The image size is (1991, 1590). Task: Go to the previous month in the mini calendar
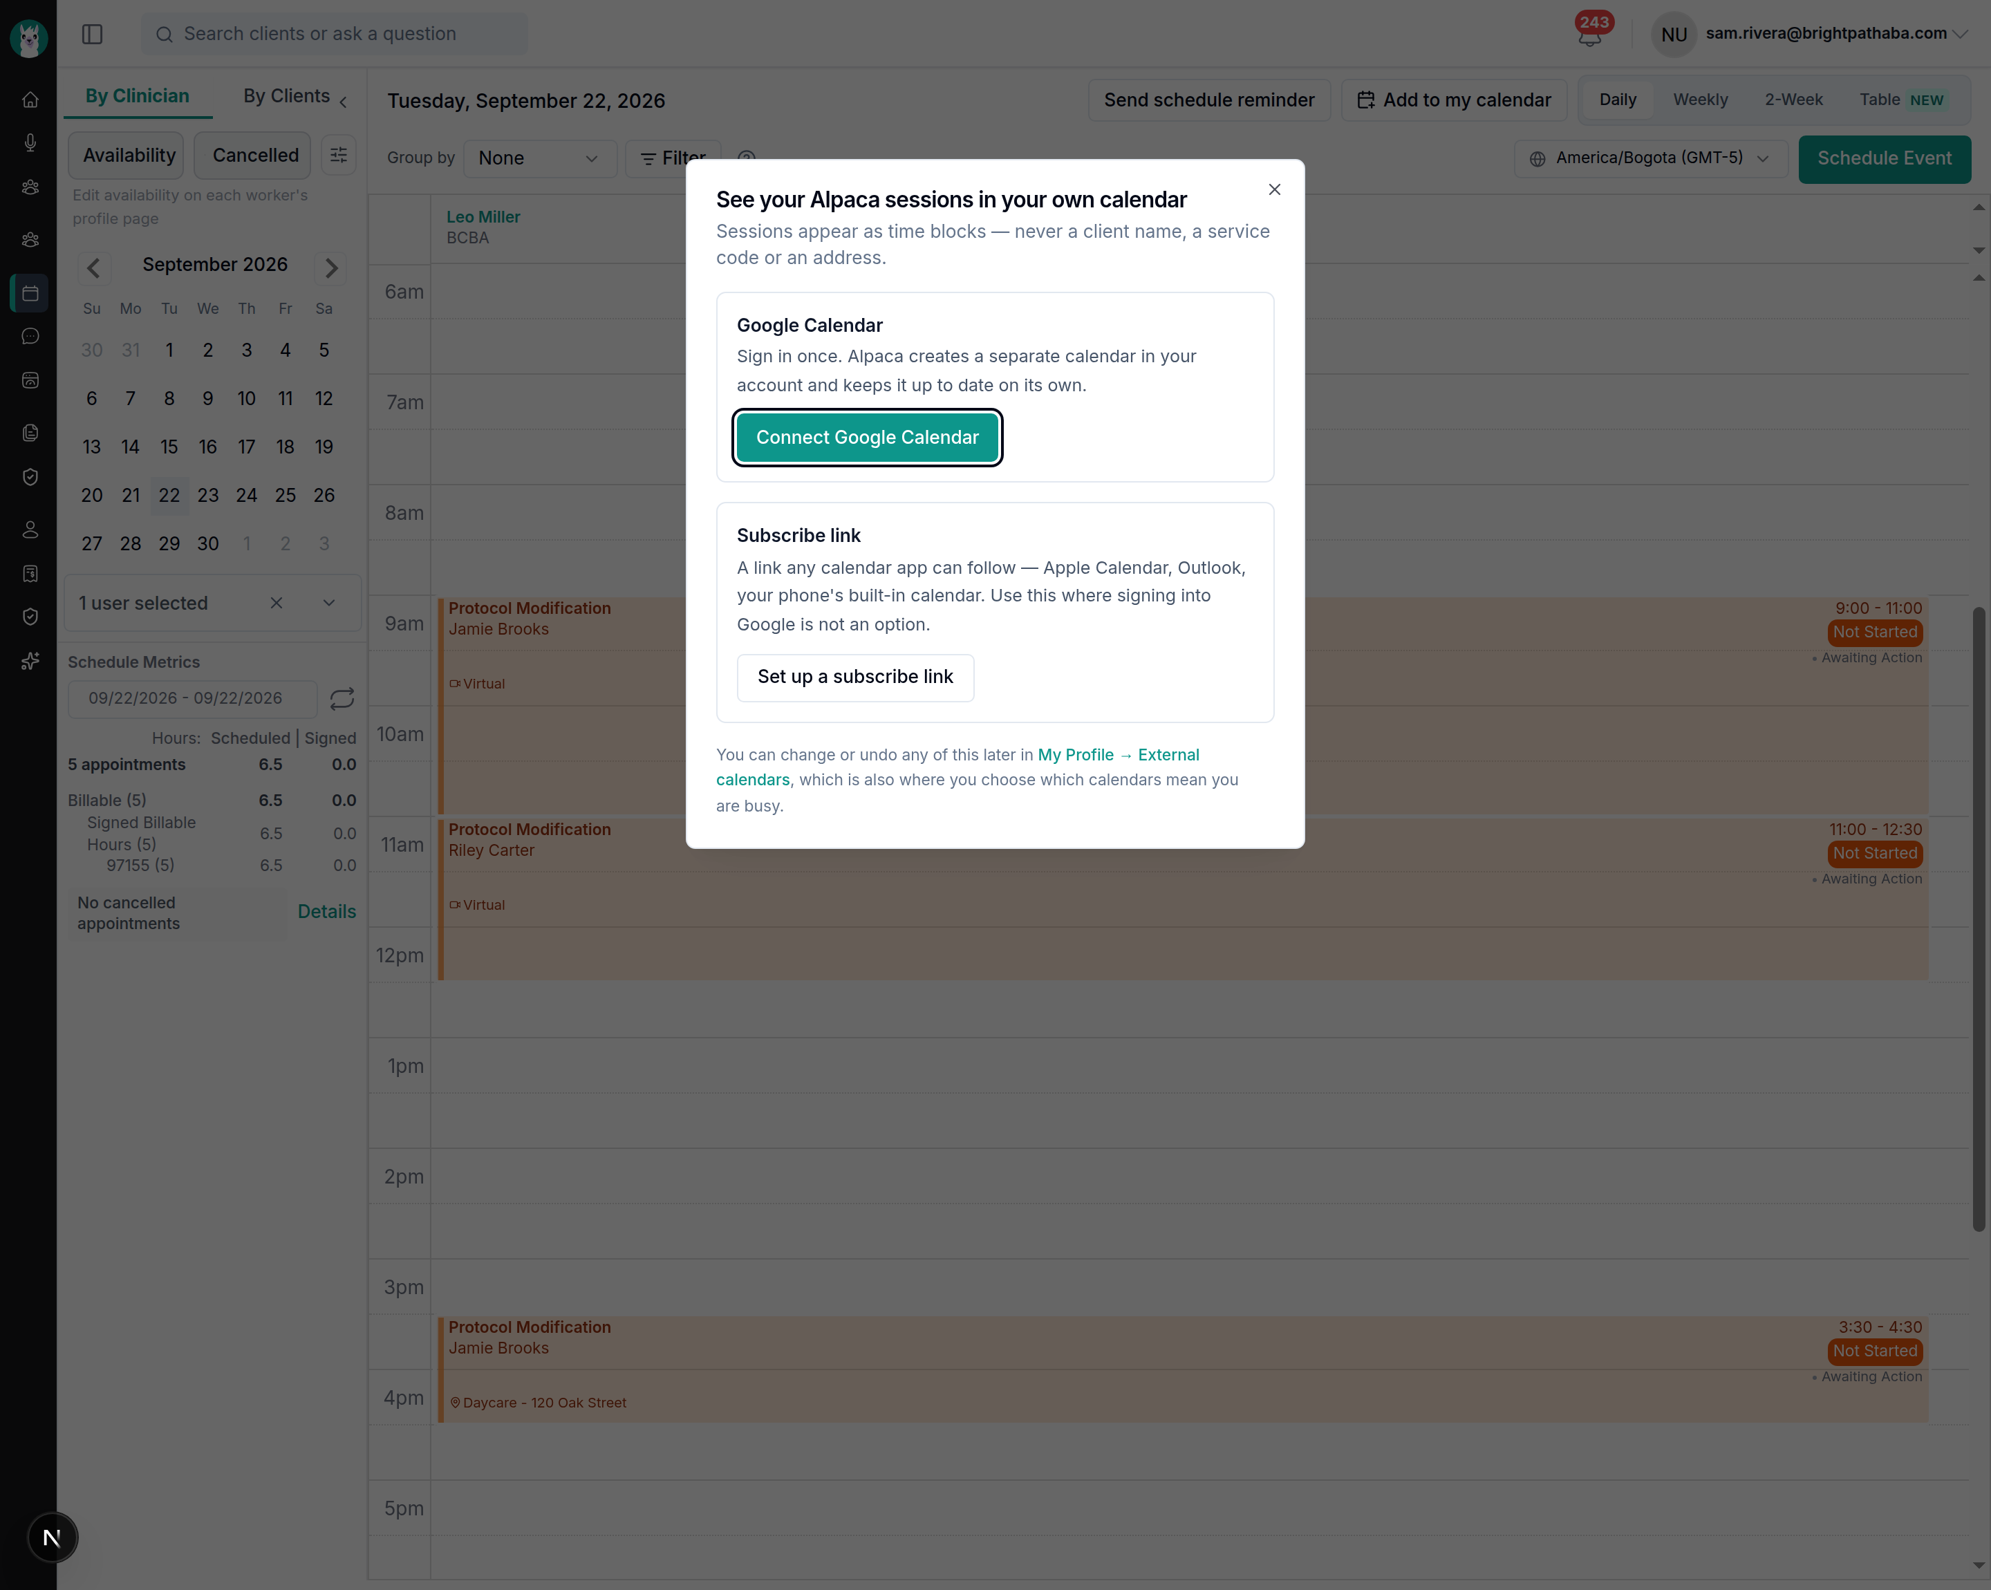point(93,268)
